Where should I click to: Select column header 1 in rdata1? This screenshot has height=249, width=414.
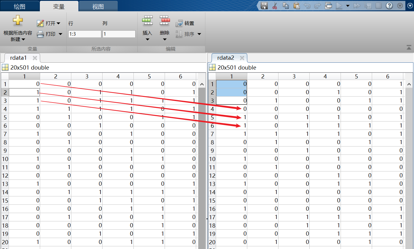tap(24, 76)
